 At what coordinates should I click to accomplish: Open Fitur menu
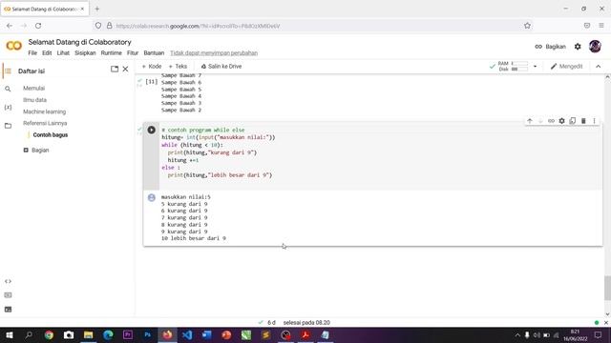coord(133,53)
